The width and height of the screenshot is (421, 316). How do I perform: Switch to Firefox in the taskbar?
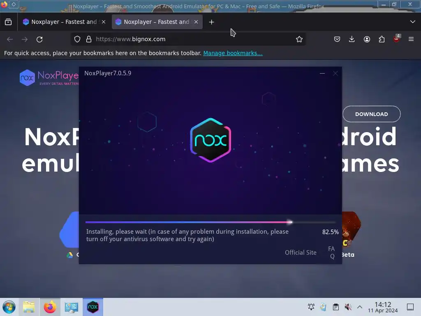(50, 307)
